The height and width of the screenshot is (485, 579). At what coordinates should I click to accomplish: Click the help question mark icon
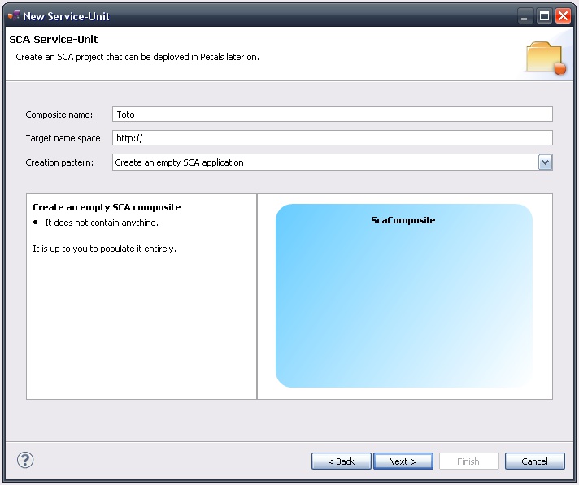tap(24, 461)
